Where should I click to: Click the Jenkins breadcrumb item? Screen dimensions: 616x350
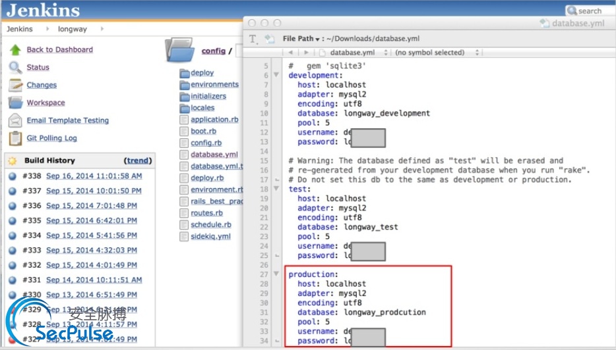[20, 29]
